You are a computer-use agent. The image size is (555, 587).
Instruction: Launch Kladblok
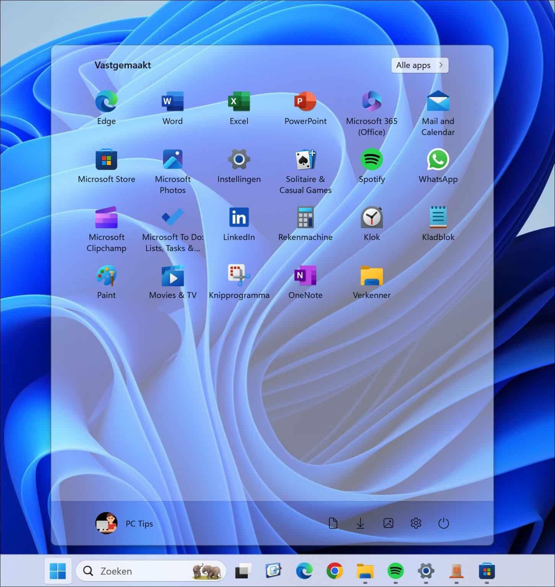438,218
